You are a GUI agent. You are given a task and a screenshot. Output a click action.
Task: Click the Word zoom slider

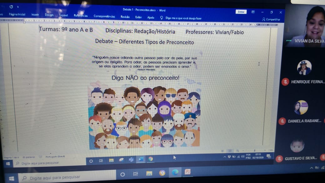pos(254,150)
